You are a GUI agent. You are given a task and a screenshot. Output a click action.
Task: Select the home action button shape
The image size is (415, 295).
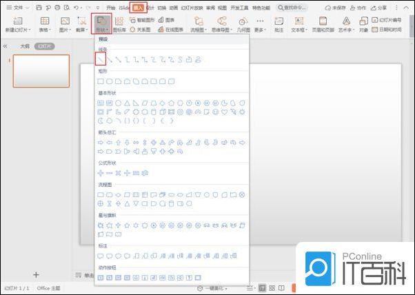pos(136,278)
